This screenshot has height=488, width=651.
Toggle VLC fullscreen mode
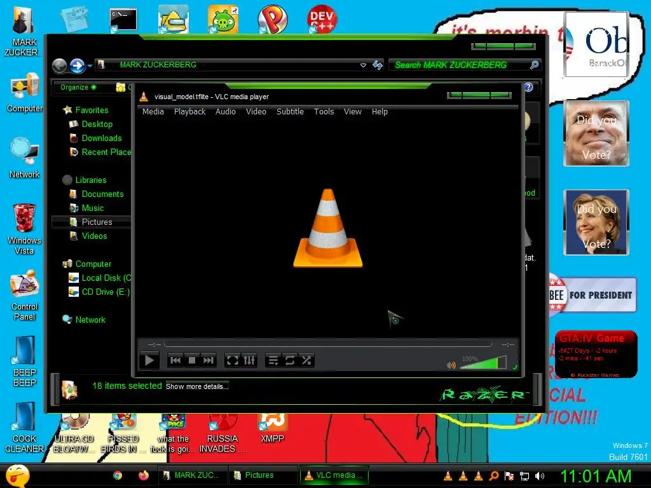point(233,360)
